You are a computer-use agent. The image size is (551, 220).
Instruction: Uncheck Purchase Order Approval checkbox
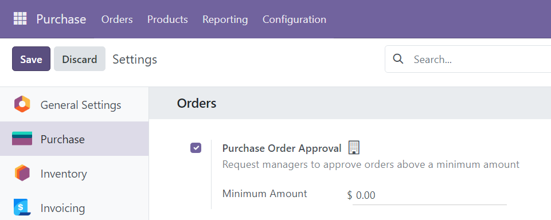point(196,148)
